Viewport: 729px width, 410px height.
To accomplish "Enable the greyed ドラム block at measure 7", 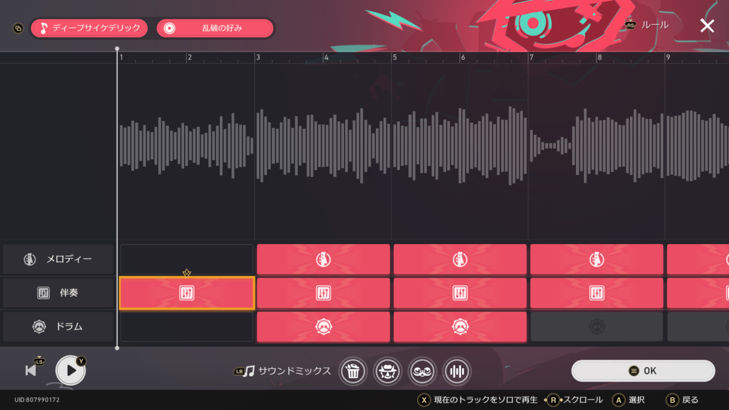I will click(x=597, y=327).
